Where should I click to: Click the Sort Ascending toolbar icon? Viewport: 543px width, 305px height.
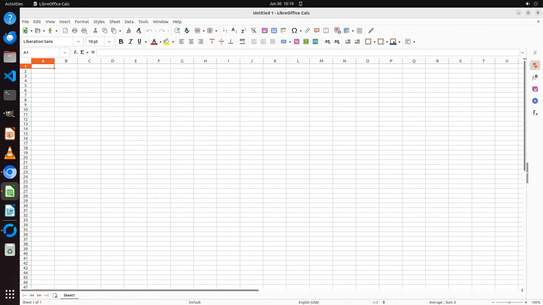234,30
